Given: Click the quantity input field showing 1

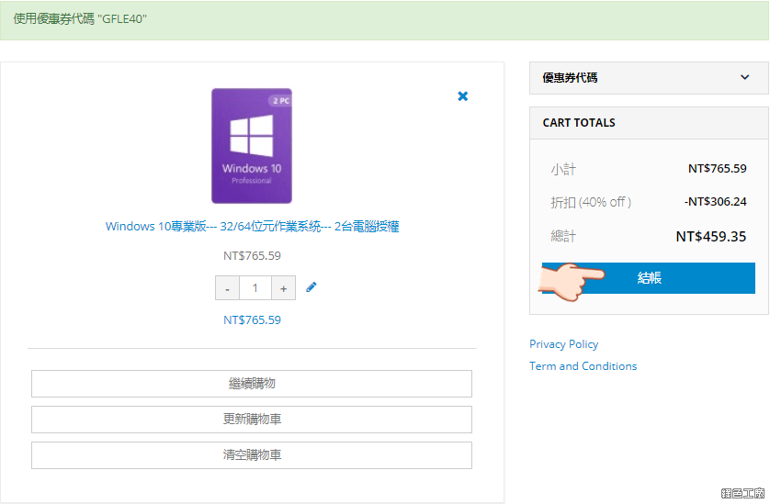Looking at the screenshot, I should tap(255, 288).
